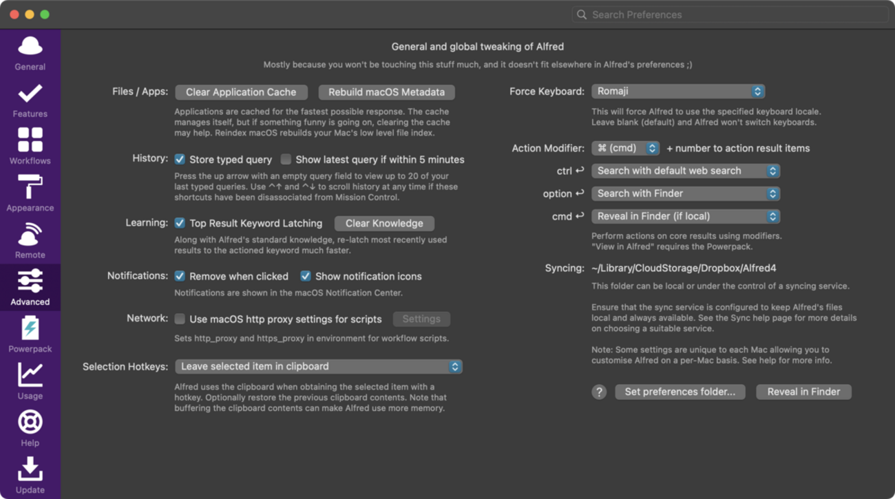Open the option return Search with Finder dropdown
The image size is (895, 499).
686,193
